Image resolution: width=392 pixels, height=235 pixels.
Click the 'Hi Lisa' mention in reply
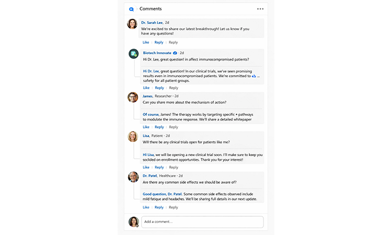[148, 155]
